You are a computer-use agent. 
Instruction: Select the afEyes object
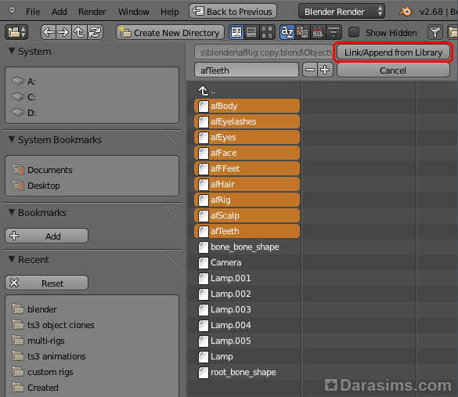point(247,137)
